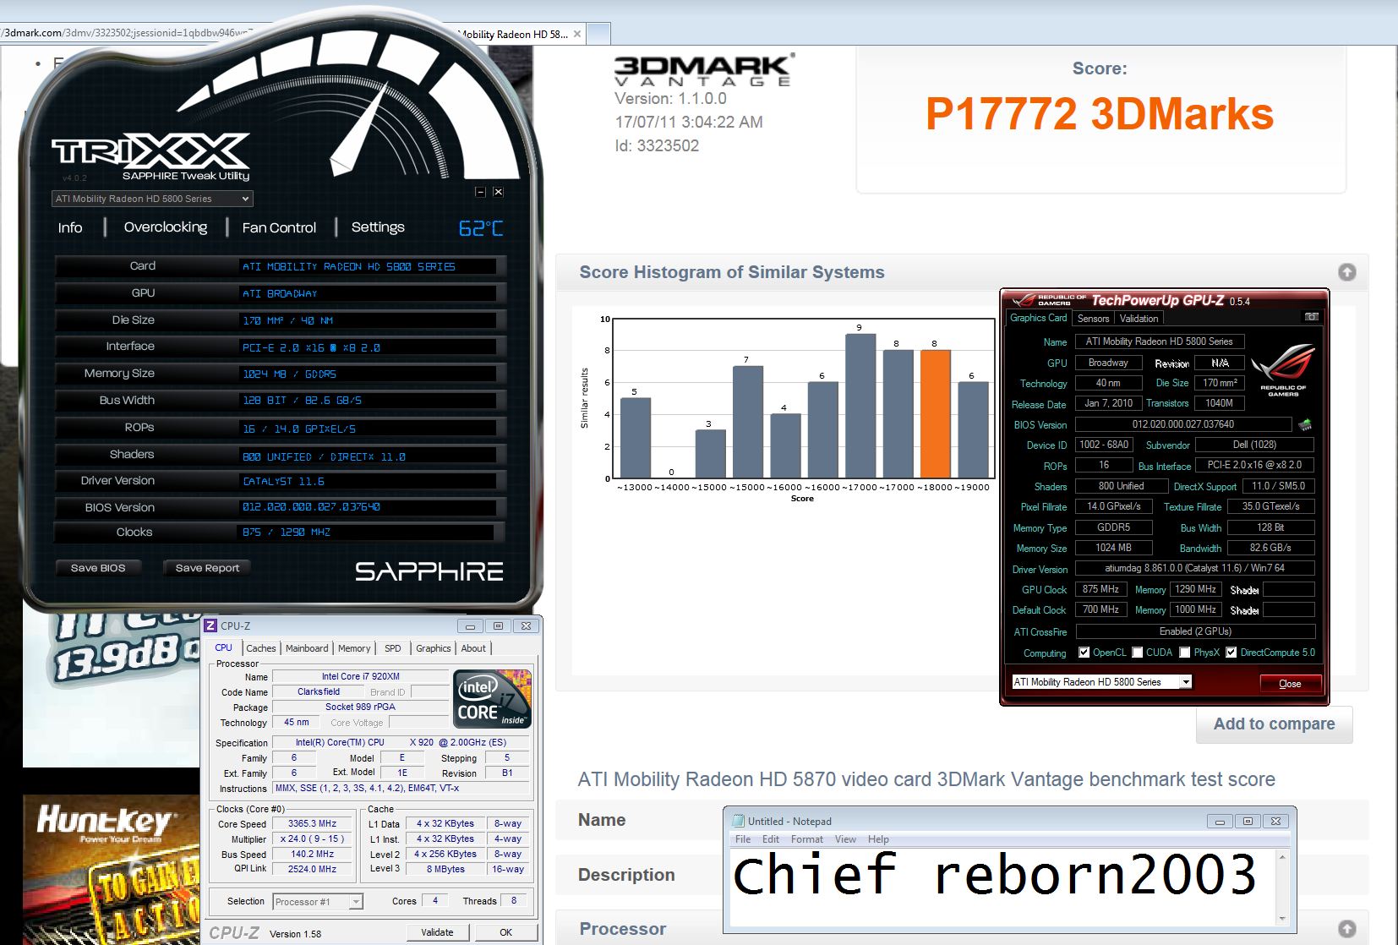Click the Notepad title bar document icon
The width and height of the screenshot is (1398, 945).
coord(738,821)
